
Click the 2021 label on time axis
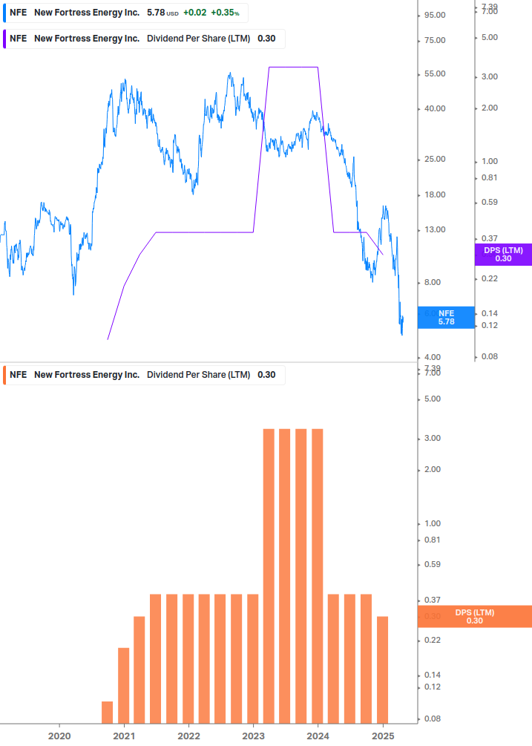click(124, 736)
